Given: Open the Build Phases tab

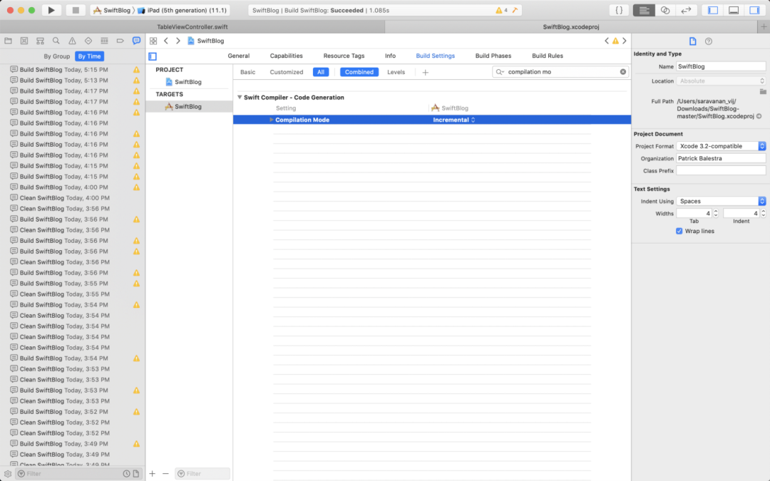Looking at the screenshot, I should [493, 56].
